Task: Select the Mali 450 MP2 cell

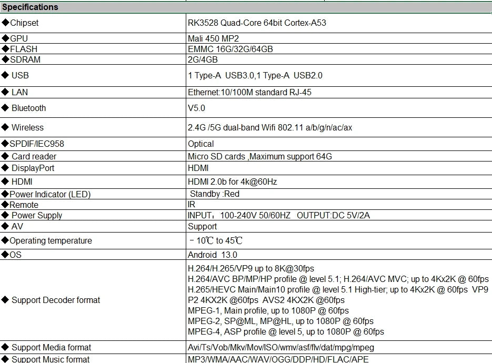Action: [212, 38]
